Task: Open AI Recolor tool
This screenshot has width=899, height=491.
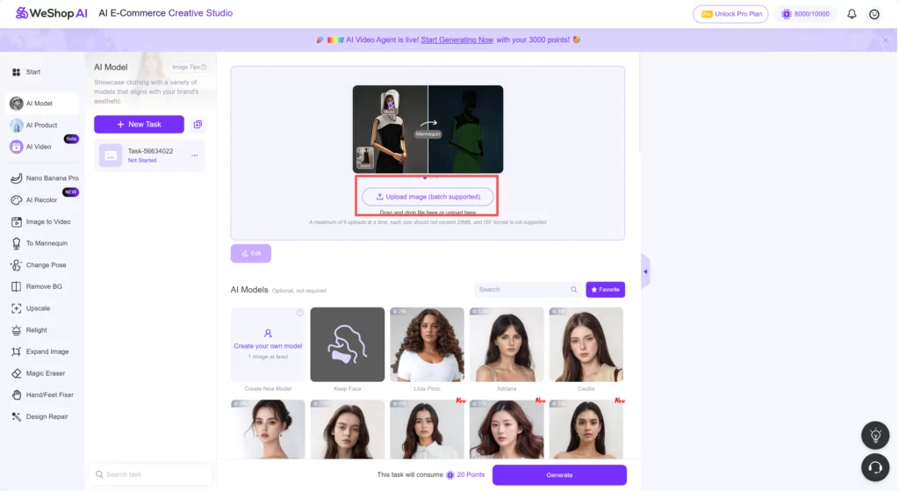Action: tap(34, 200)
